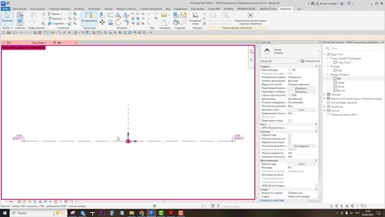The image size is (385, 217).
Task: Click the ADSK_Примечание parameter checkbox button
Action: tap(316, 128)
